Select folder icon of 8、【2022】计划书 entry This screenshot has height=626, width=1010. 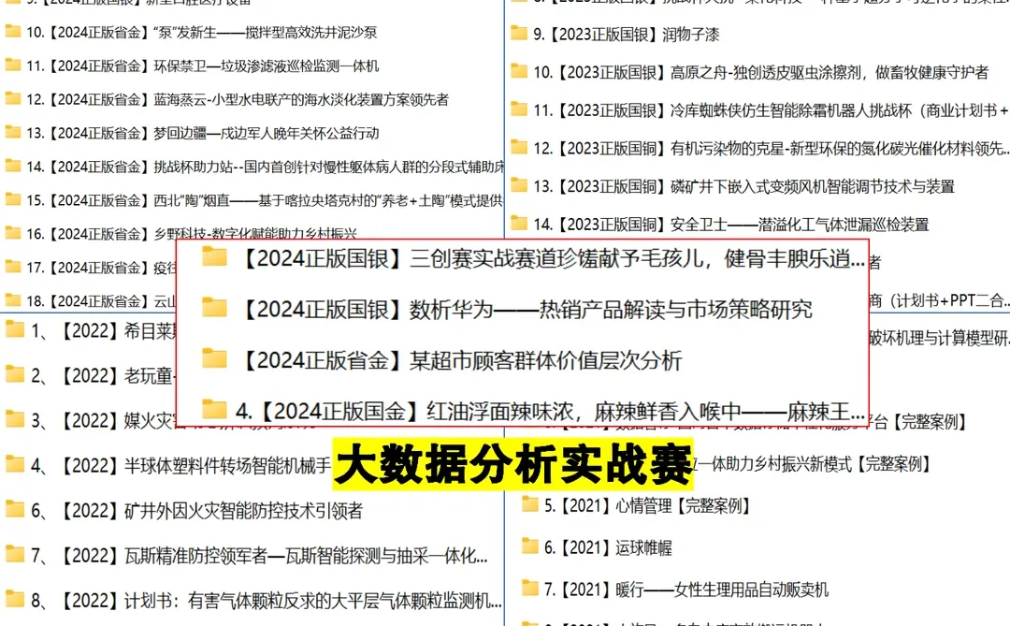[15, 600]
